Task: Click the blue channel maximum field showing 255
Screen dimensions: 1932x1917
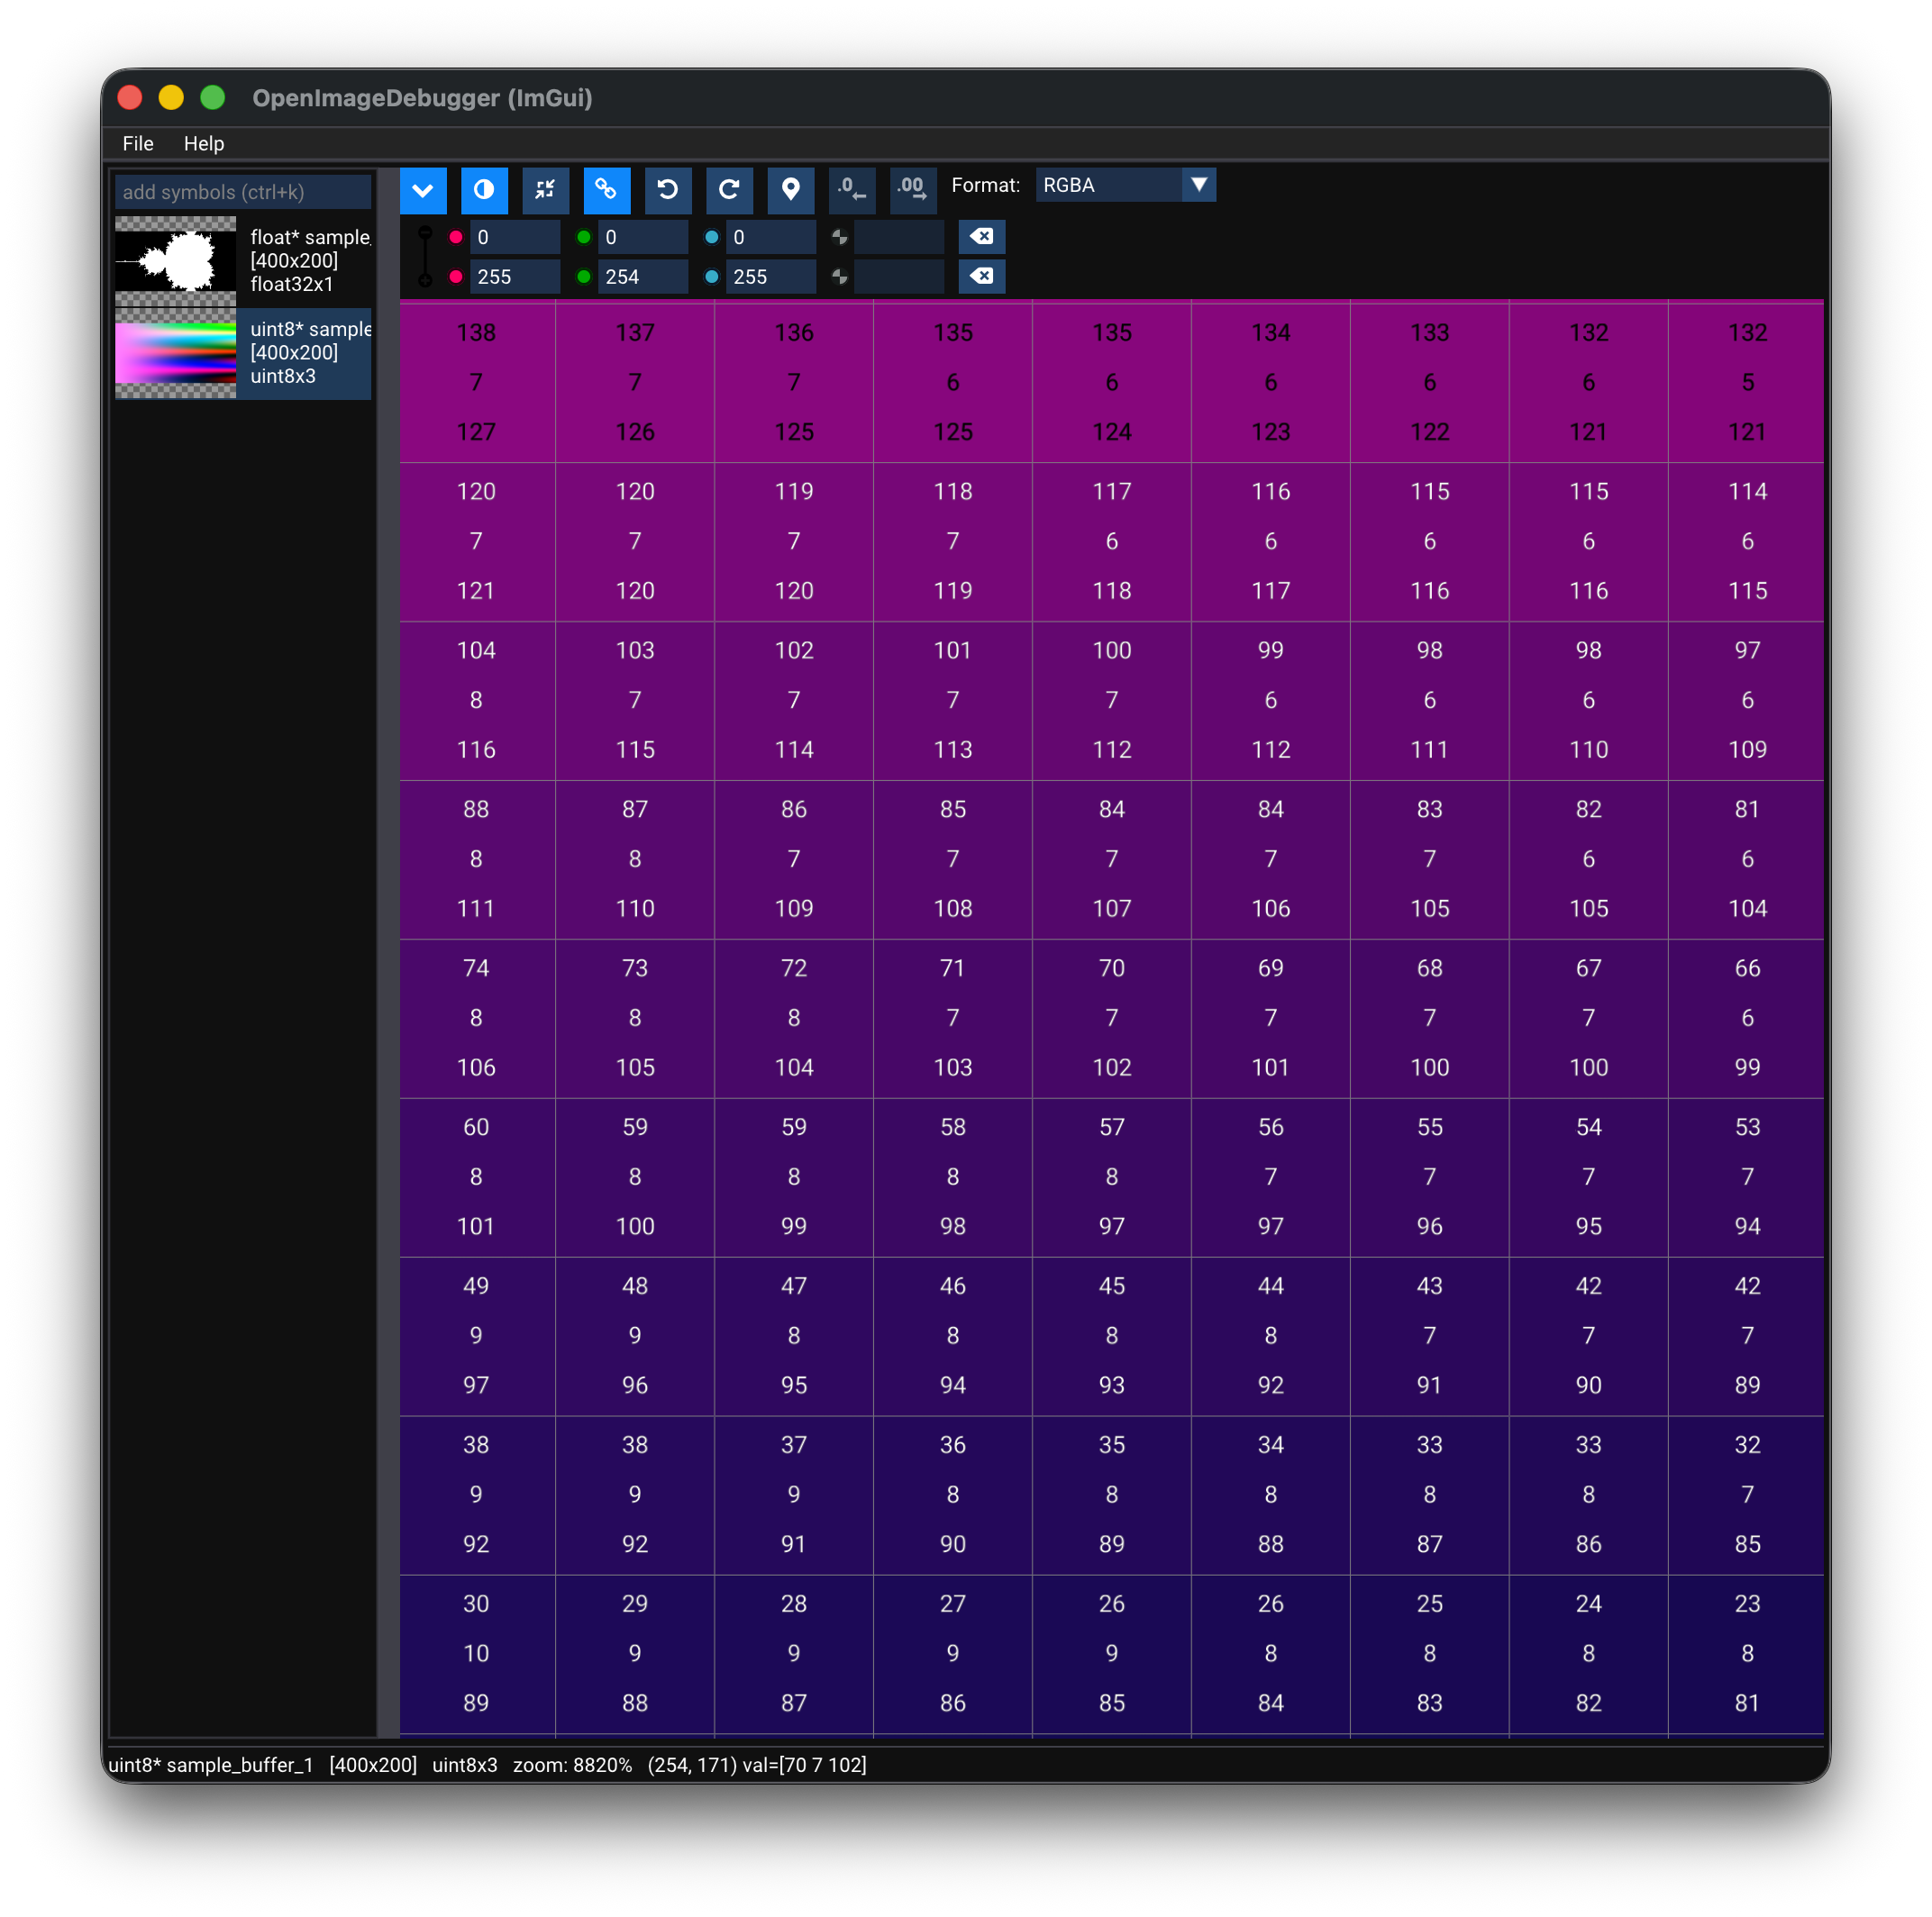Action: click(x=771, y=277)
